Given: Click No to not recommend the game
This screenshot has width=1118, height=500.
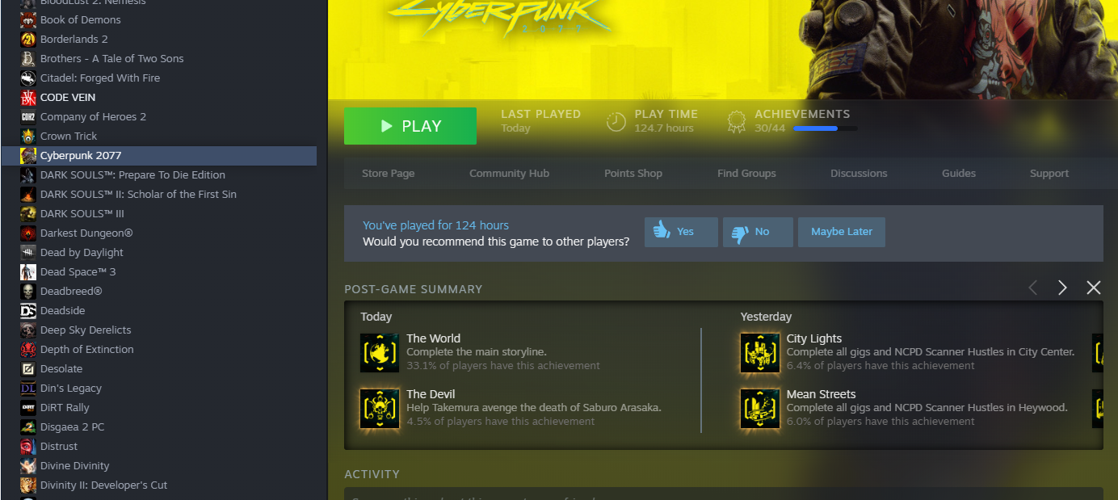Looking at the screenshot, I should 758,232.
